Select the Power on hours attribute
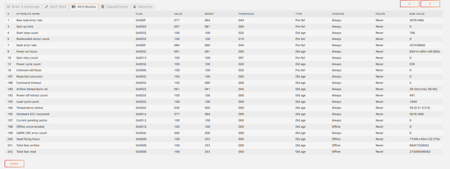The image size is (450, 169). tap(27, 52)
